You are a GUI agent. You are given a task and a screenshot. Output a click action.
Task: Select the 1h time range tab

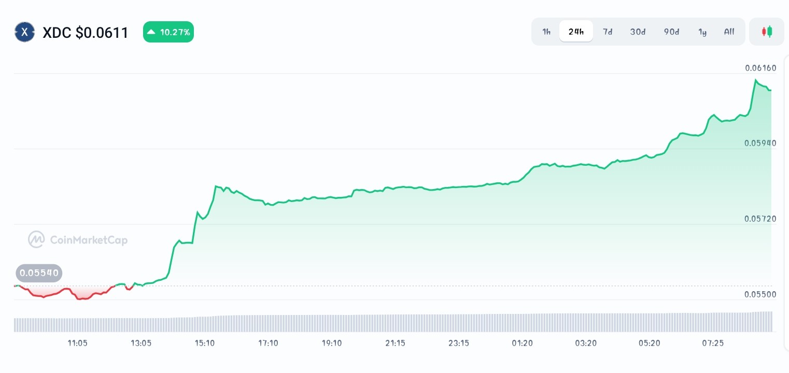546,32
